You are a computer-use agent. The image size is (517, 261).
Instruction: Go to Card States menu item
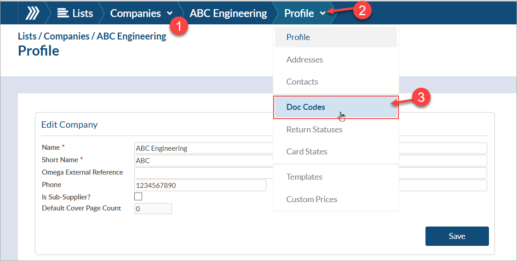coord(307,152)
